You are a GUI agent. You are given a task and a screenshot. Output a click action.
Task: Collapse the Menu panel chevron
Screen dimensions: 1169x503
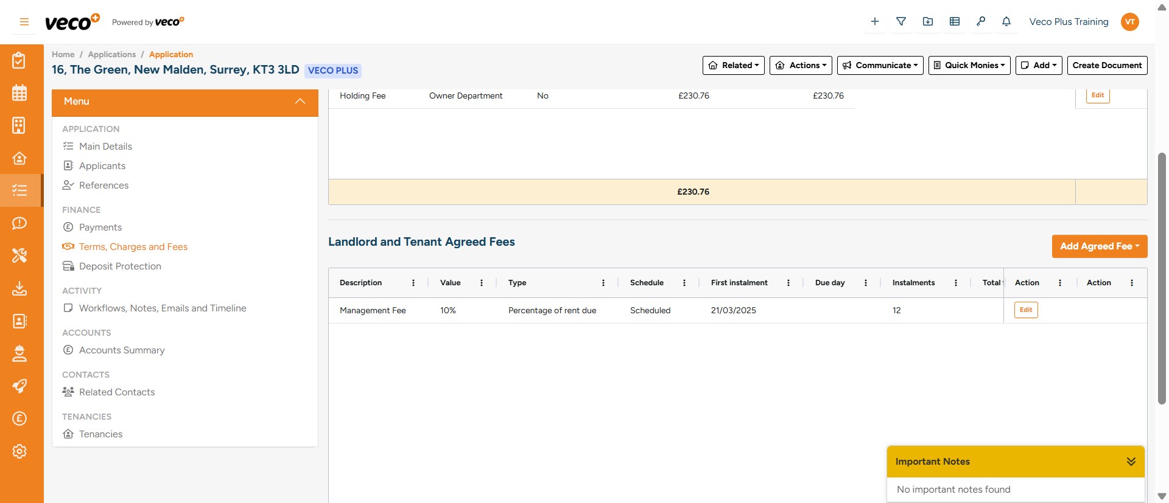[300, 102]
